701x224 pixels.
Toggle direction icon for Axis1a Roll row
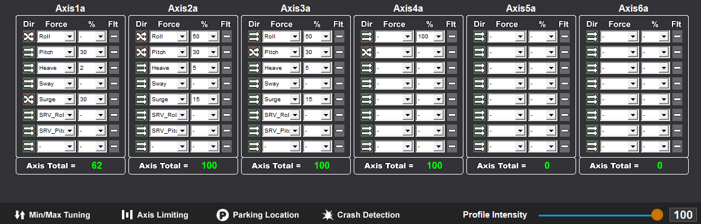[x=29, y=36]
